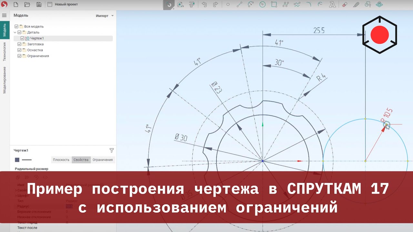
Task: Click the project window icon beside Новый проект
Action: click(x=50, y=5)
